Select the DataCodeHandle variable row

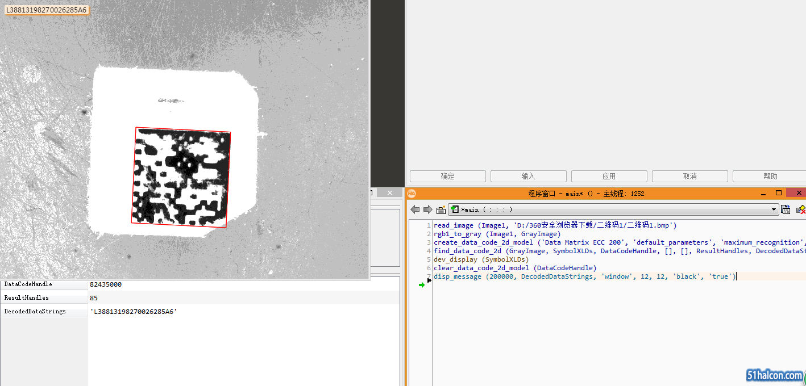point(200,284)
